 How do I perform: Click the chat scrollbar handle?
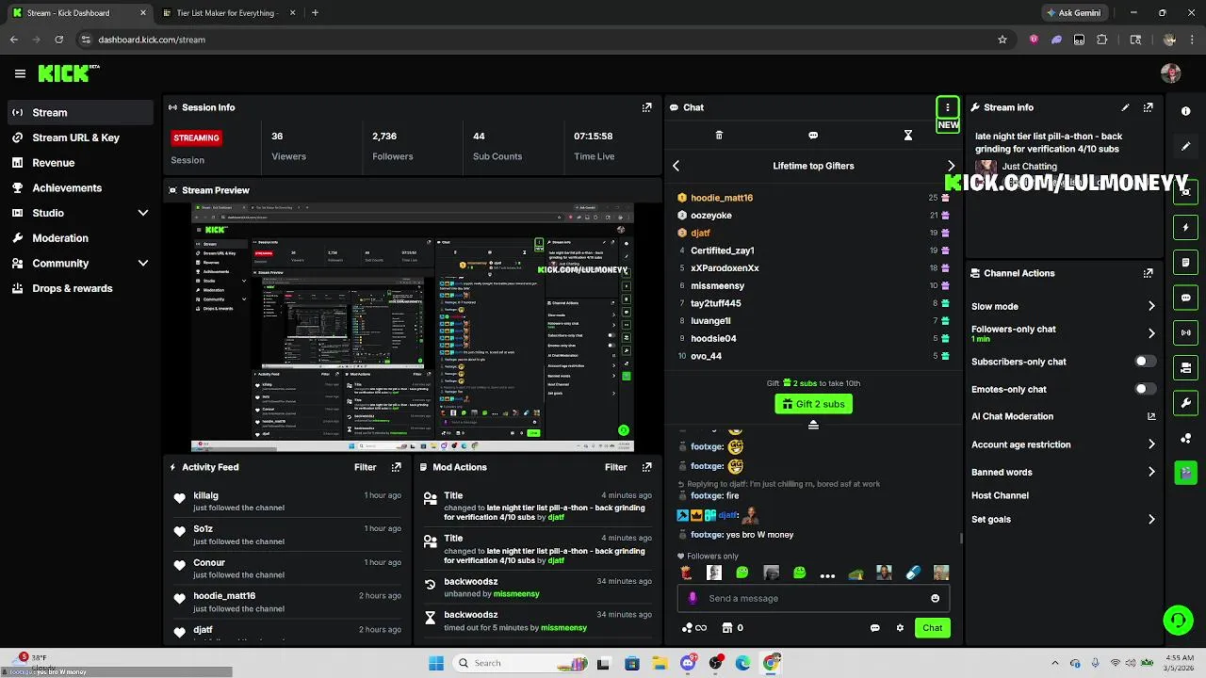click(x=961, y=539)
